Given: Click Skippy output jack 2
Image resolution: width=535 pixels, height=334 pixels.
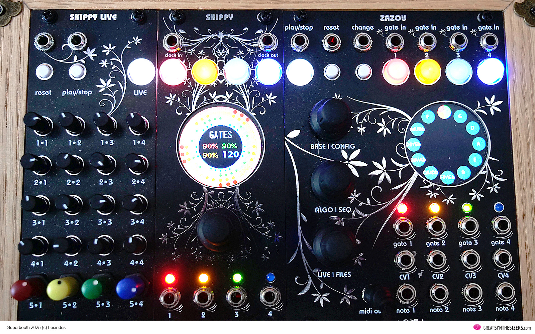Looking at the screenshot, I should [203, 297].
